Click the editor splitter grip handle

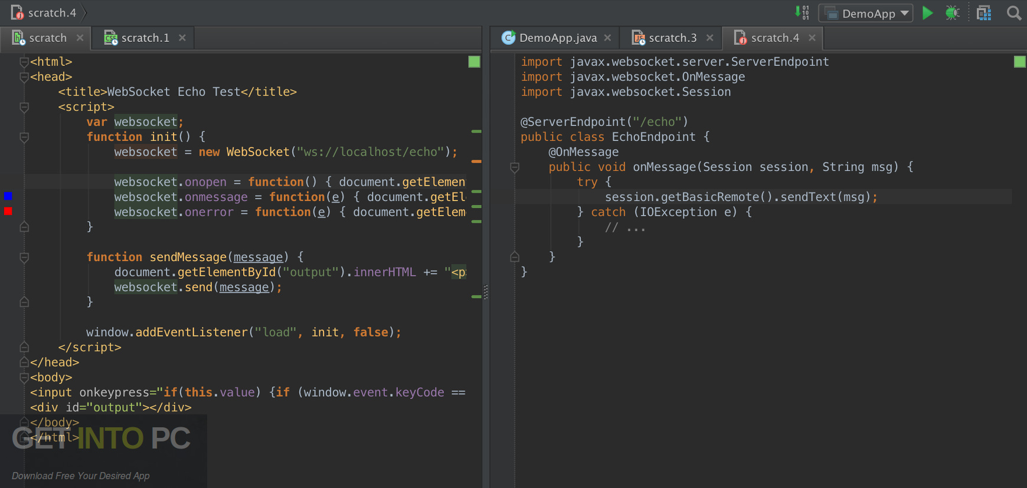(486, 292)
